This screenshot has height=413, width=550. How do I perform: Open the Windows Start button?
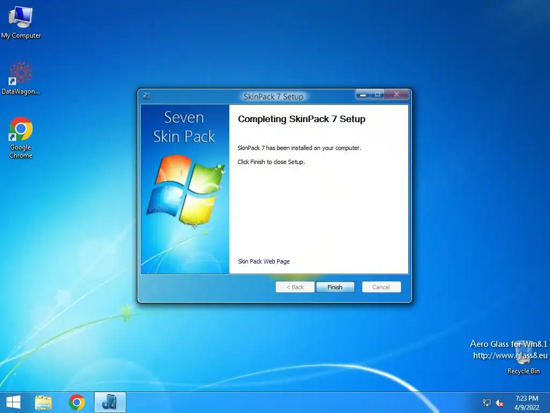[x=13, y=402]
